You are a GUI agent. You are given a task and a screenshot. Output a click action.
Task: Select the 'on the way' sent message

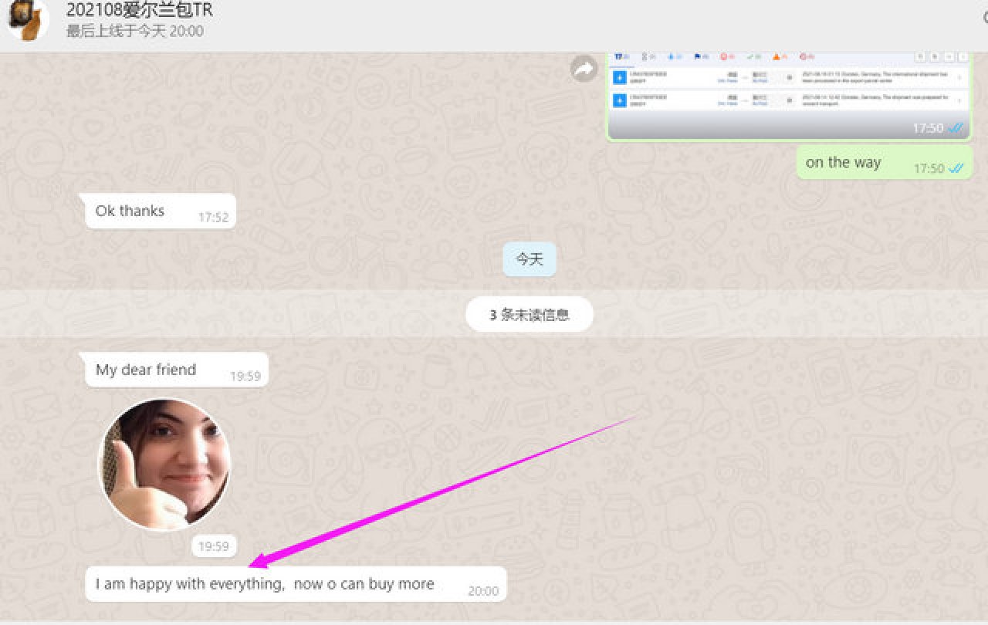click(x=843, y=163)
